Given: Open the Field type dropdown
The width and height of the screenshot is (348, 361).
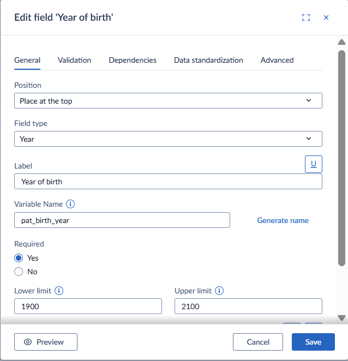Looking at the screenshot, I should (168, 139).
